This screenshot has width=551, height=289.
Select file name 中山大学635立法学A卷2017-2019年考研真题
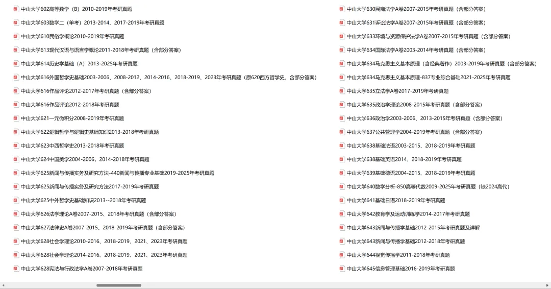click(x=398, y=91)
